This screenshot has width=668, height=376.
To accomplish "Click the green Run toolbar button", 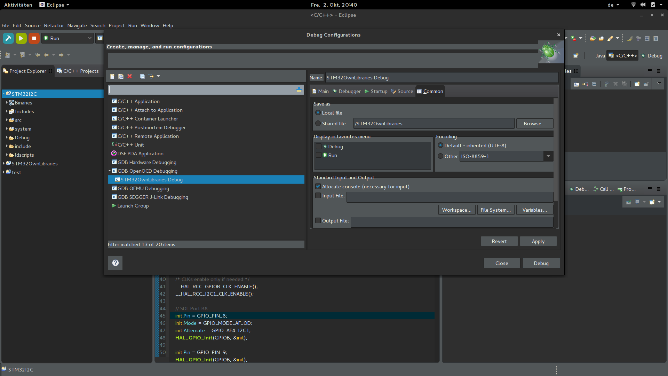I will (x=21, y=38).
